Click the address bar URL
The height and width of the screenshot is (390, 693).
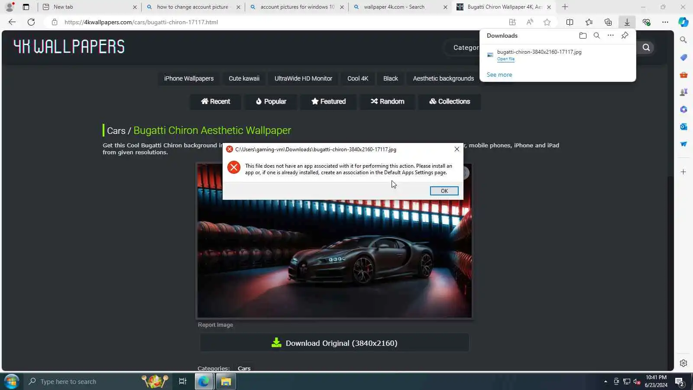point(141,22)
